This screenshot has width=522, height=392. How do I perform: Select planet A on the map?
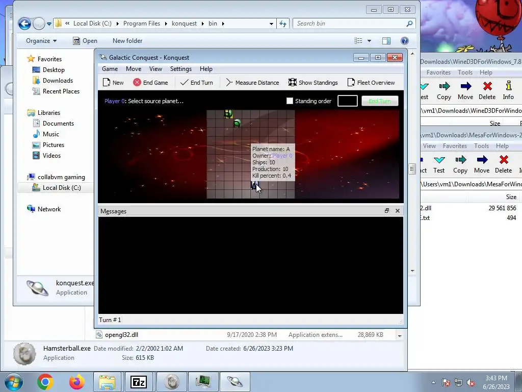tap(254, 186)
